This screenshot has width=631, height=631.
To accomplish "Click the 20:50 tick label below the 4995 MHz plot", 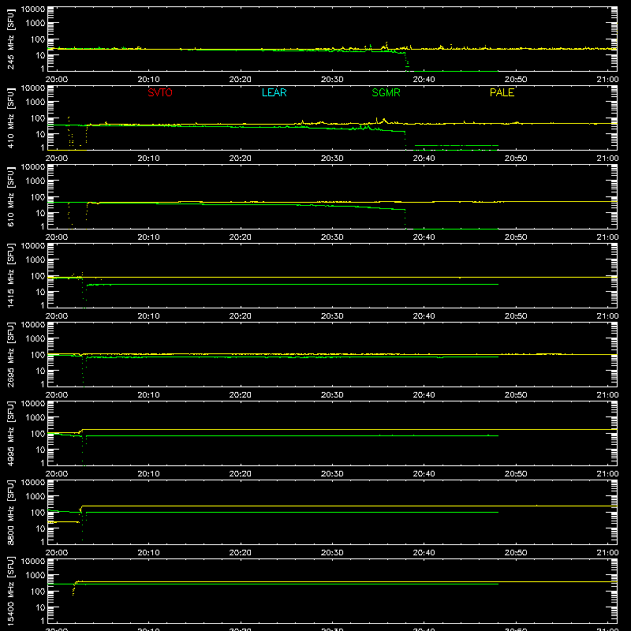I will 516,474.
